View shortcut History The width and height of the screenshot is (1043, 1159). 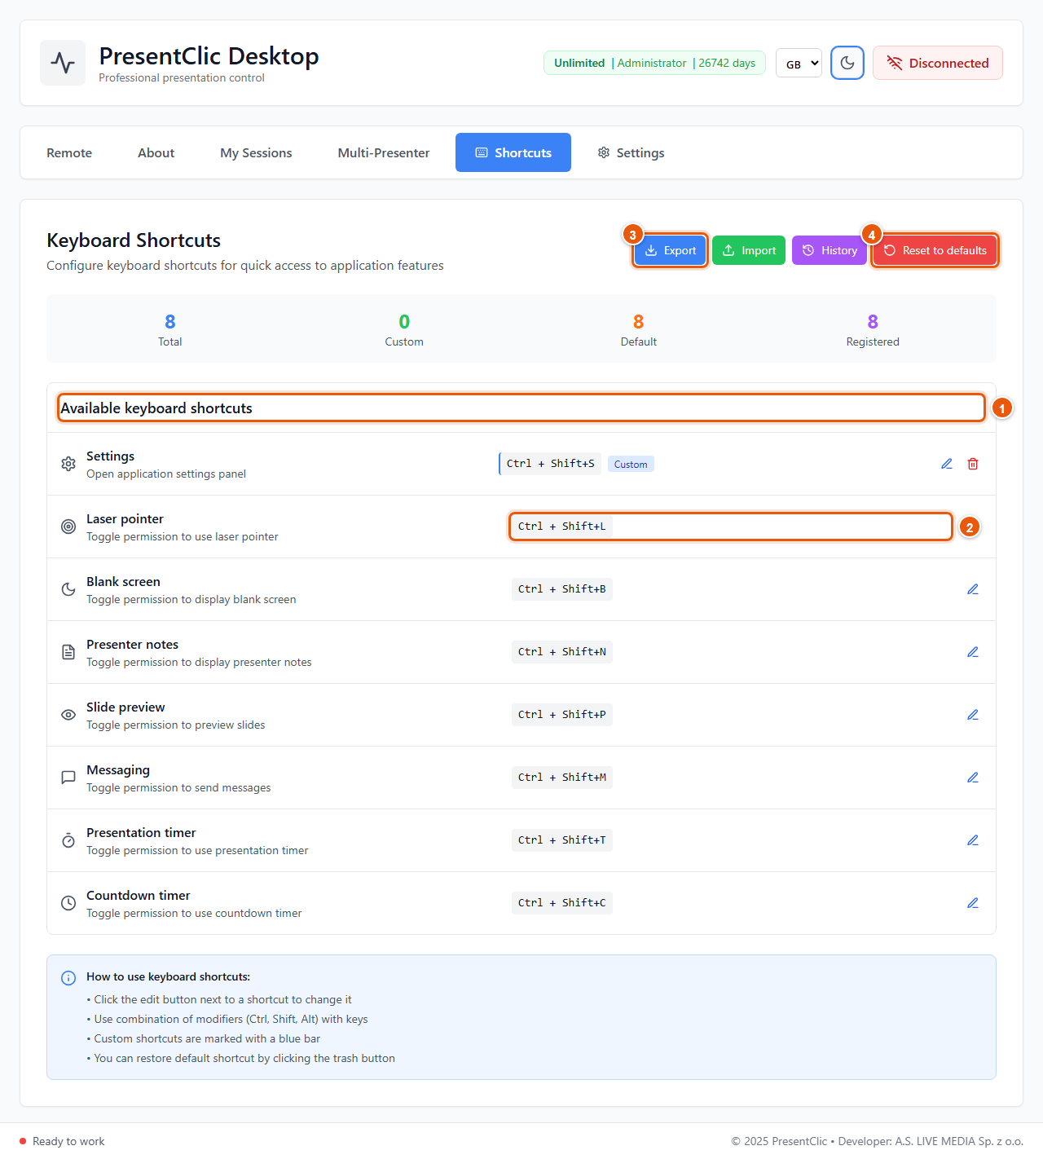(x=830, y=250)
